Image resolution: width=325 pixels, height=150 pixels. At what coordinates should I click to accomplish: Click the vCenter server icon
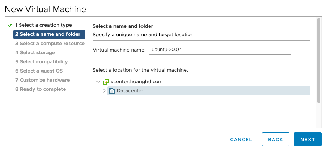[x=106, y=82]
